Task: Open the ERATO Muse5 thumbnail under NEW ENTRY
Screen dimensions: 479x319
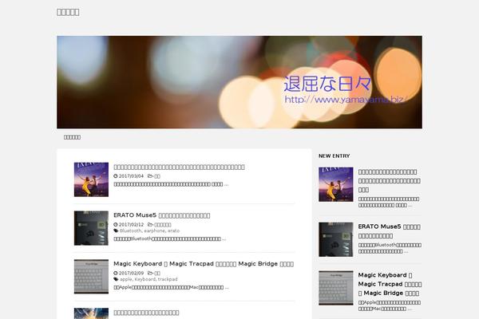Action: (x=336, y=239)
